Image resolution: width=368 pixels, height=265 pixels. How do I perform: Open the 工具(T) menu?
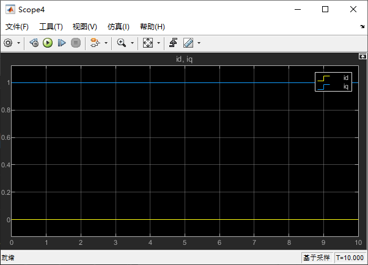coord(51,27)
